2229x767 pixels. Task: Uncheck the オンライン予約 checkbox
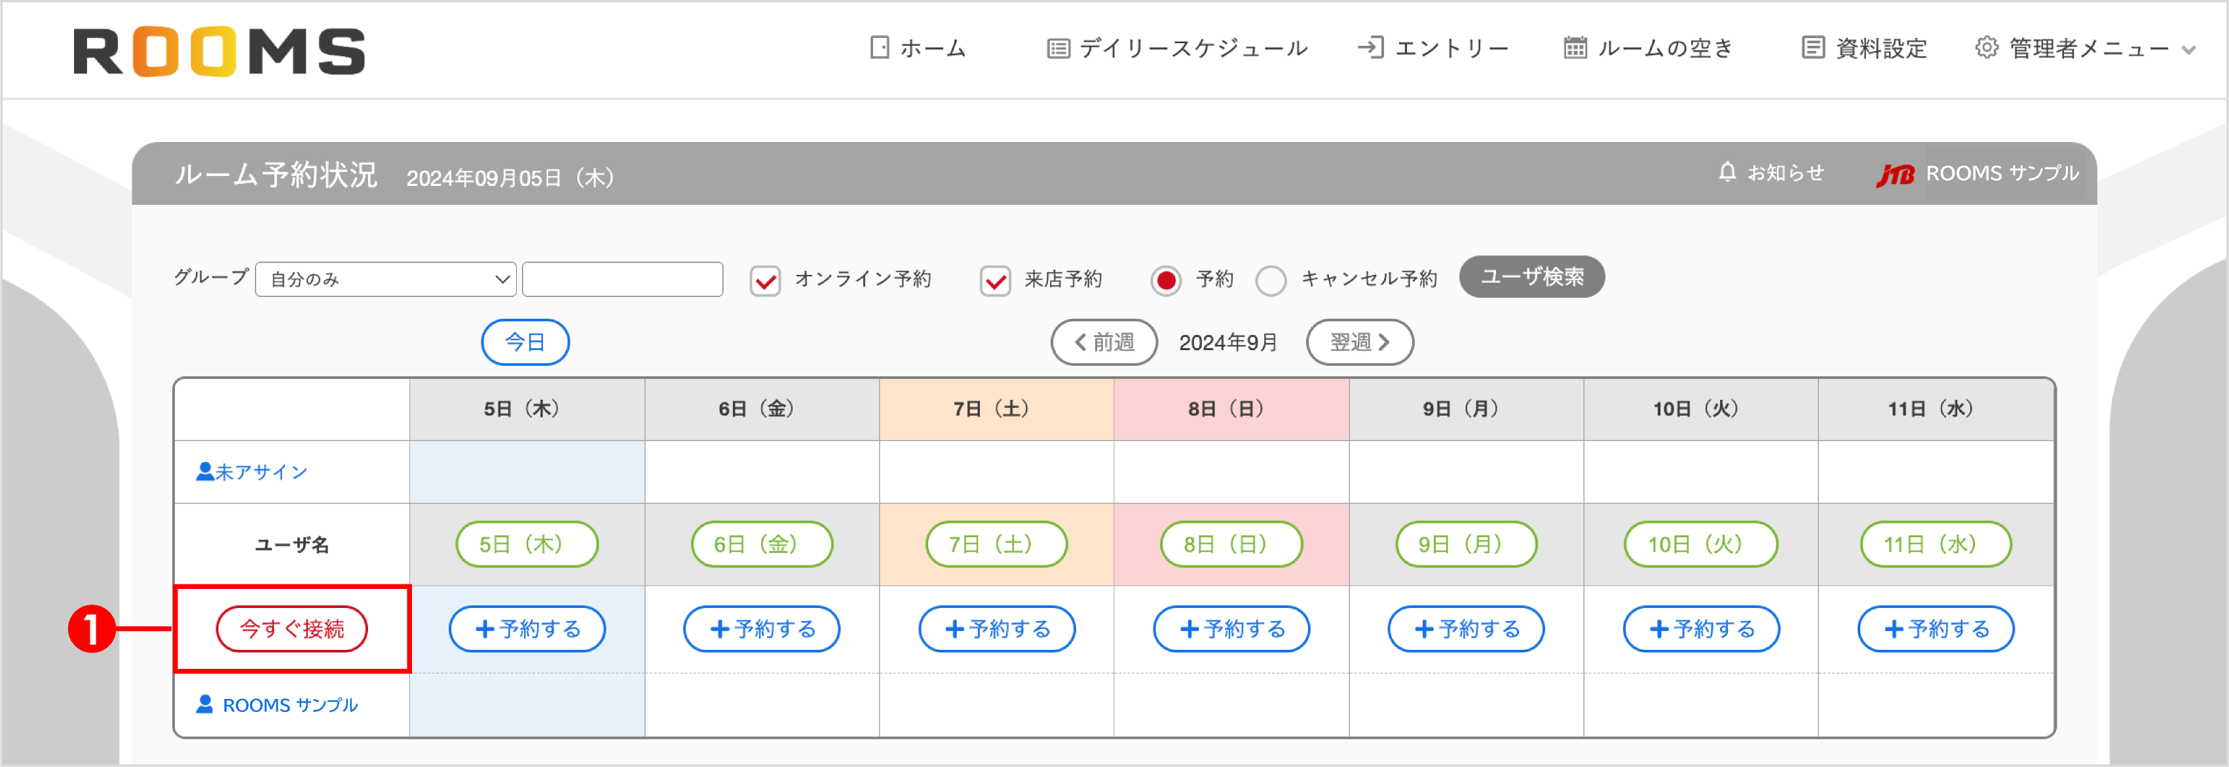(765, 279)
